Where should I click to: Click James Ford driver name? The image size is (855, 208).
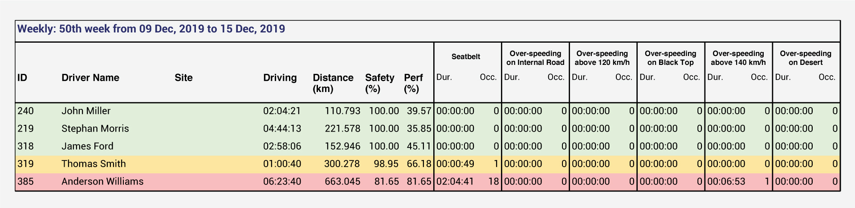87,146
